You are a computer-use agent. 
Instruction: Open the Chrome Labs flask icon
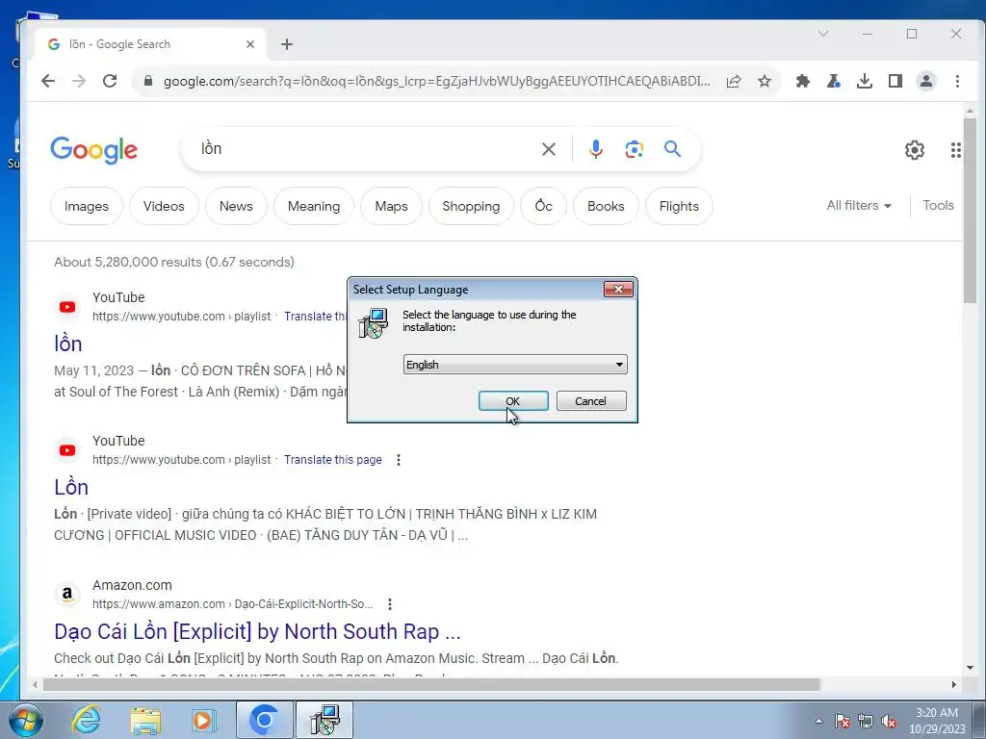point(834,81)
